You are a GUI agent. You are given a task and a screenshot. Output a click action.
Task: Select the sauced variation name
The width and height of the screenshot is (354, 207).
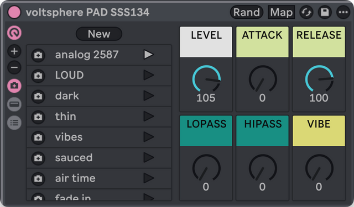pyautogui.click(x=74, y=158)
